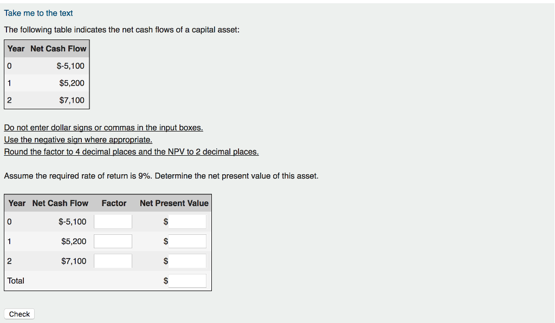Click the Year column header in the answer table
This screenshot has height=323, width=555.
16,203
